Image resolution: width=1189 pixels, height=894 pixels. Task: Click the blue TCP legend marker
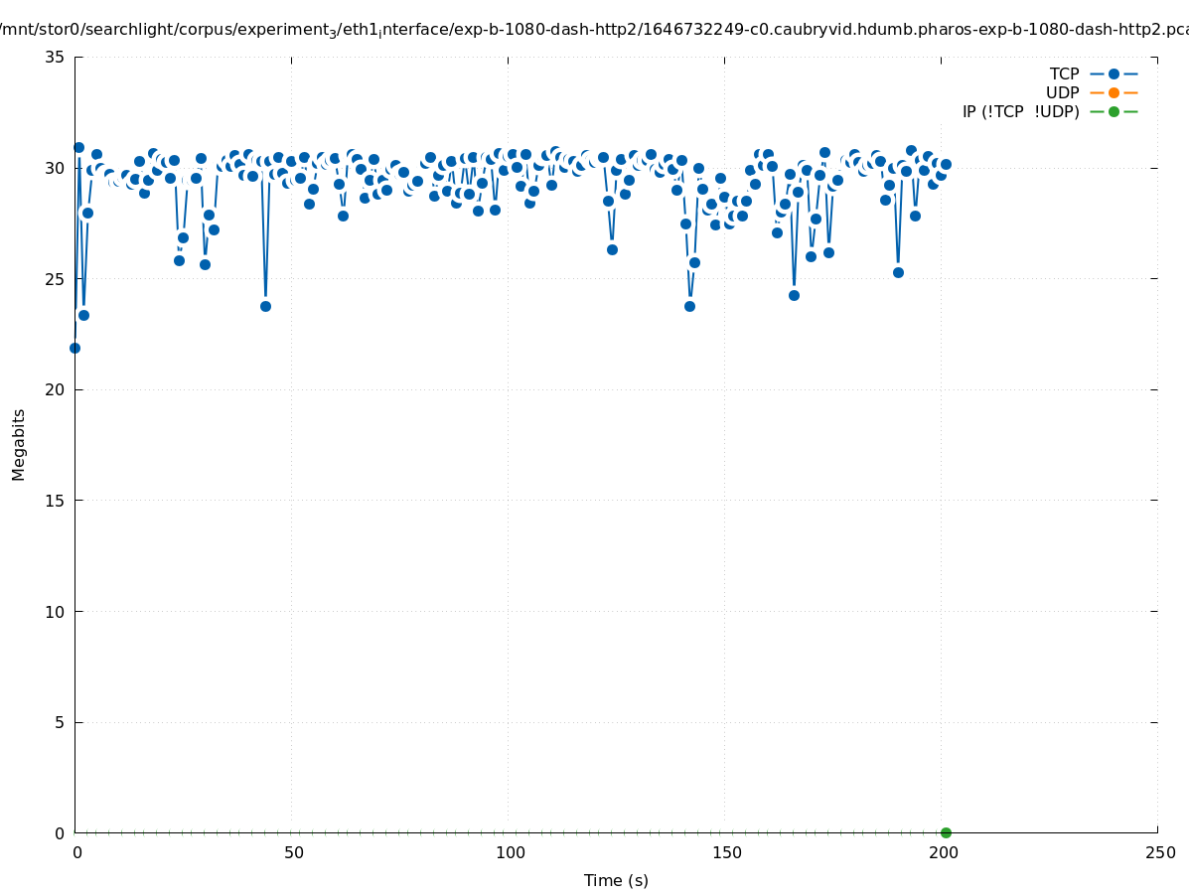coord(1114,74)
